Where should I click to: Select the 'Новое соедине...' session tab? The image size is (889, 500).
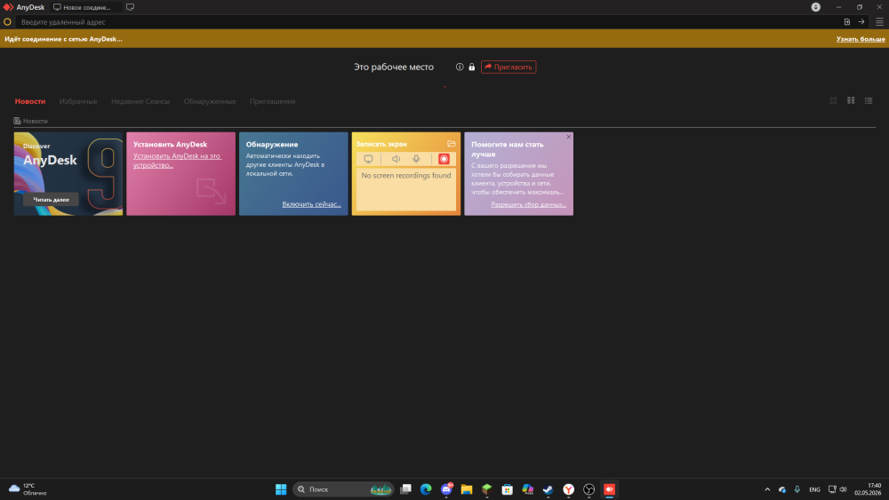85,7
